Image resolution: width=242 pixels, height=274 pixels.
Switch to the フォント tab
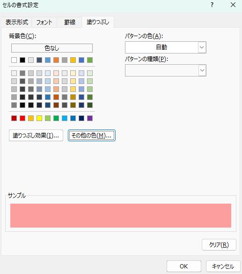click(x=44, y=22)
